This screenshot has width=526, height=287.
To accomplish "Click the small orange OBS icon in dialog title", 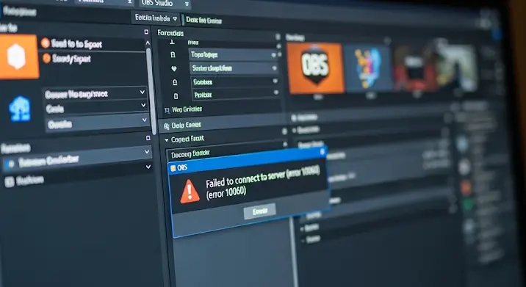I will [x=173, y=168].
